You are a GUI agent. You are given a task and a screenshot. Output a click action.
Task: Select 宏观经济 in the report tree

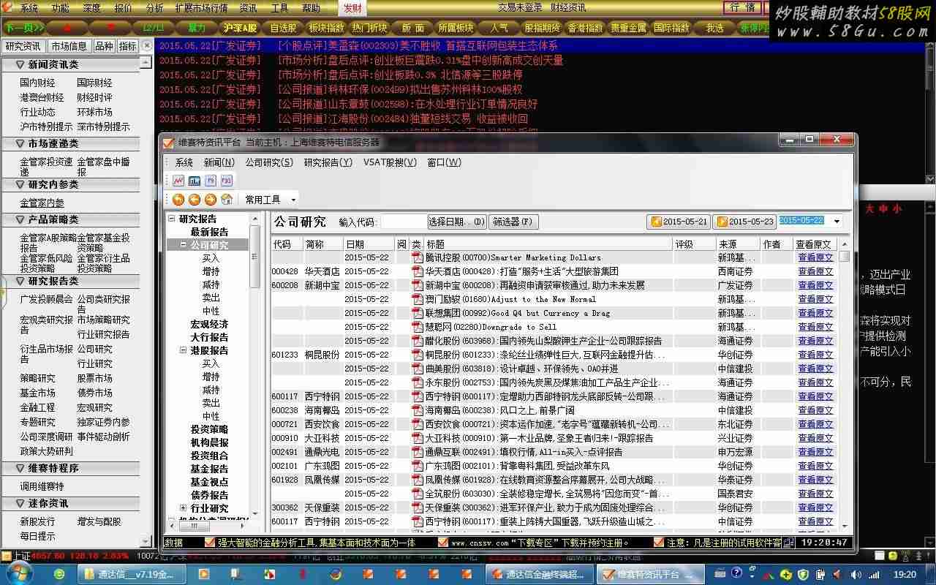tap(209, 324)
